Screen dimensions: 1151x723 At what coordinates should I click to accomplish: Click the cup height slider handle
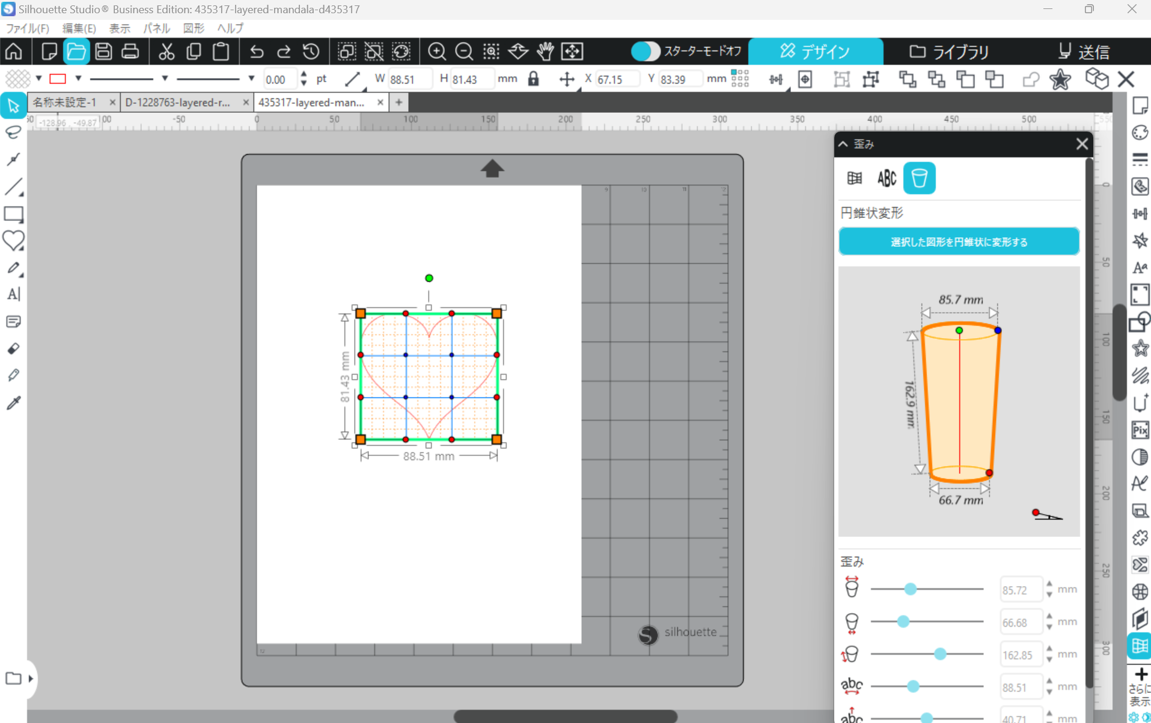pyautogui.click(x=940, y=654)
